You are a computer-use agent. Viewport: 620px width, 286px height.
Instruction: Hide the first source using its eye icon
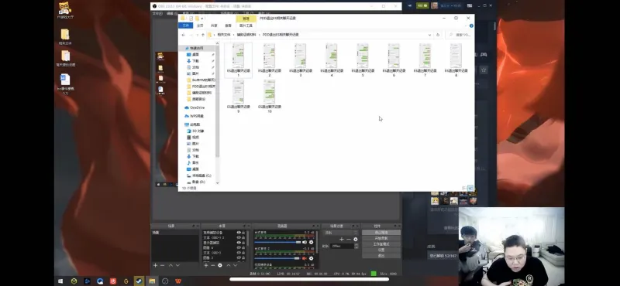pyautogui.click(x=239, y=233)
